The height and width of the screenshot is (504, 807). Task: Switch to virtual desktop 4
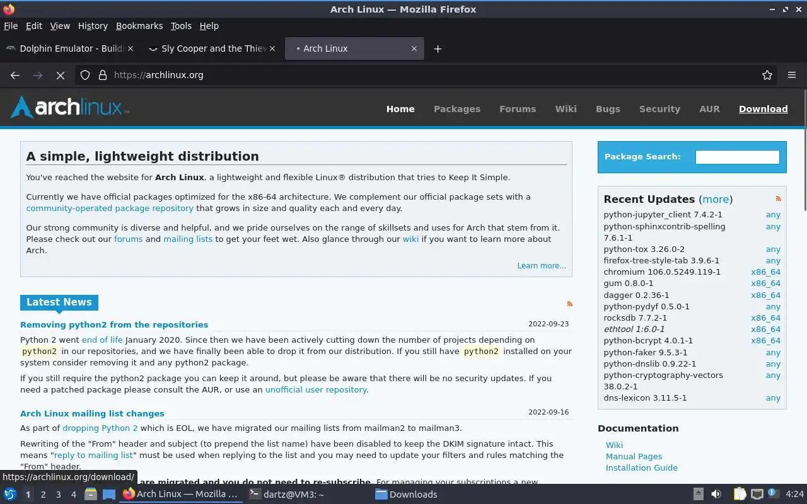tap(73, 495)
